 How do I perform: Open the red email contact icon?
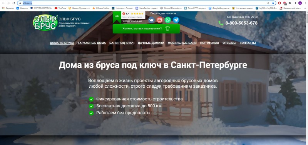tap(159, 20)
